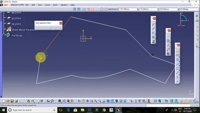Select the Rotate view tool

(x=92, y=101)
